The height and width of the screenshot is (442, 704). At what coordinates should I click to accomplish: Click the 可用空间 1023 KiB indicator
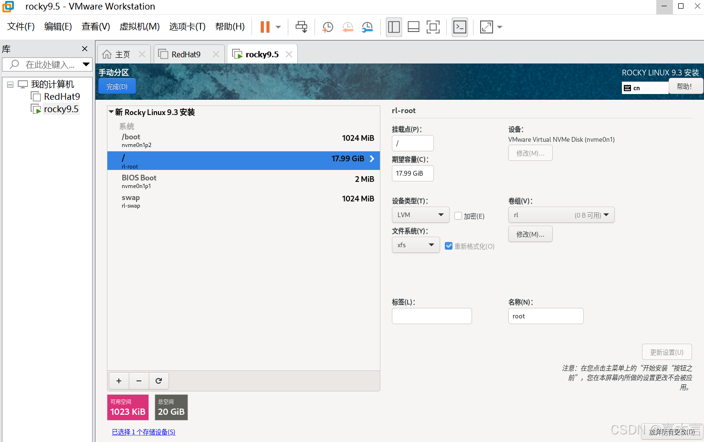(x=128, y=407)
